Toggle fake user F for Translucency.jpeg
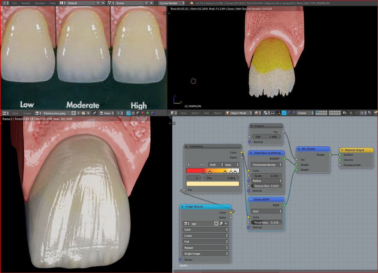This screenshot has height=273, width=378. click(73, 113)
